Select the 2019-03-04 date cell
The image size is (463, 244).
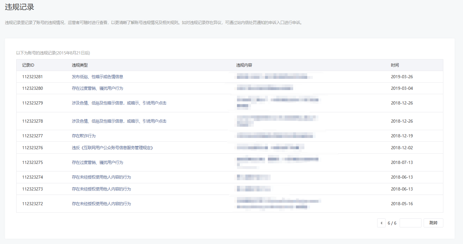coord(402,88)
